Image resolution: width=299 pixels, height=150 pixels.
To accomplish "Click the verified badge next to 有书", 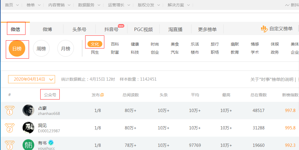I will (51, 142).
